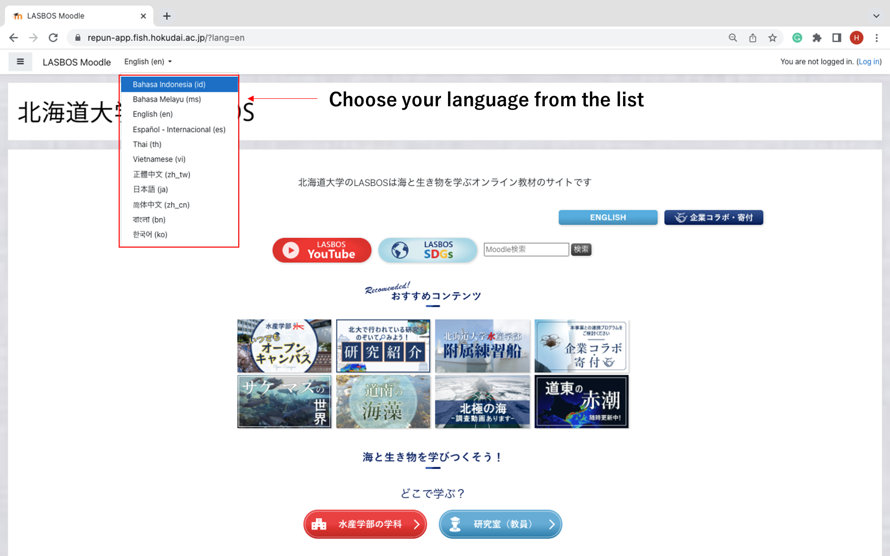This screenshot has width=890, height=556.
Task: Click the 検索 search button
Action: pyautogui.click(x=581, y=250)
